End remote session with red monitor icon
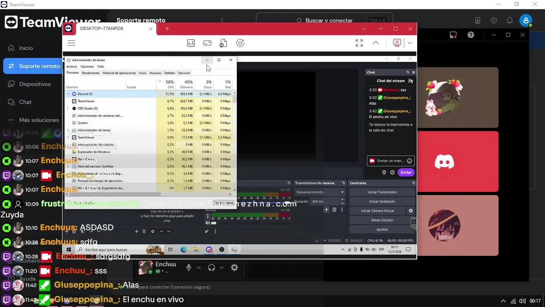The height and width of the screenshot is (307, 545). click(397, 43)
